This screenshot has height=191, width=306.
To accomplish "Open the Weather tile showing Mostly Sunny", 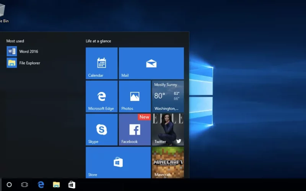I will point(168,97).
